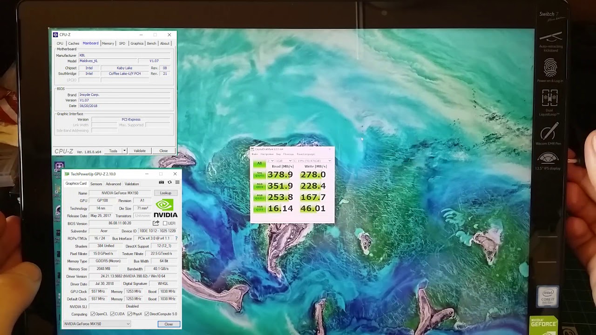Switch to the Graphics tab in CPU-Z
Screen dimensions: 596x335
[x=137, y=43]
